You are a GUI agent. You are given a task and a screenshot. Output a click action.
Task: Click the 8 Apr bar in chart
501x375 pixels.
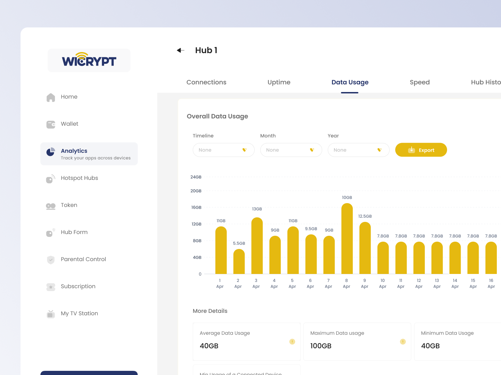click(347, 239)
